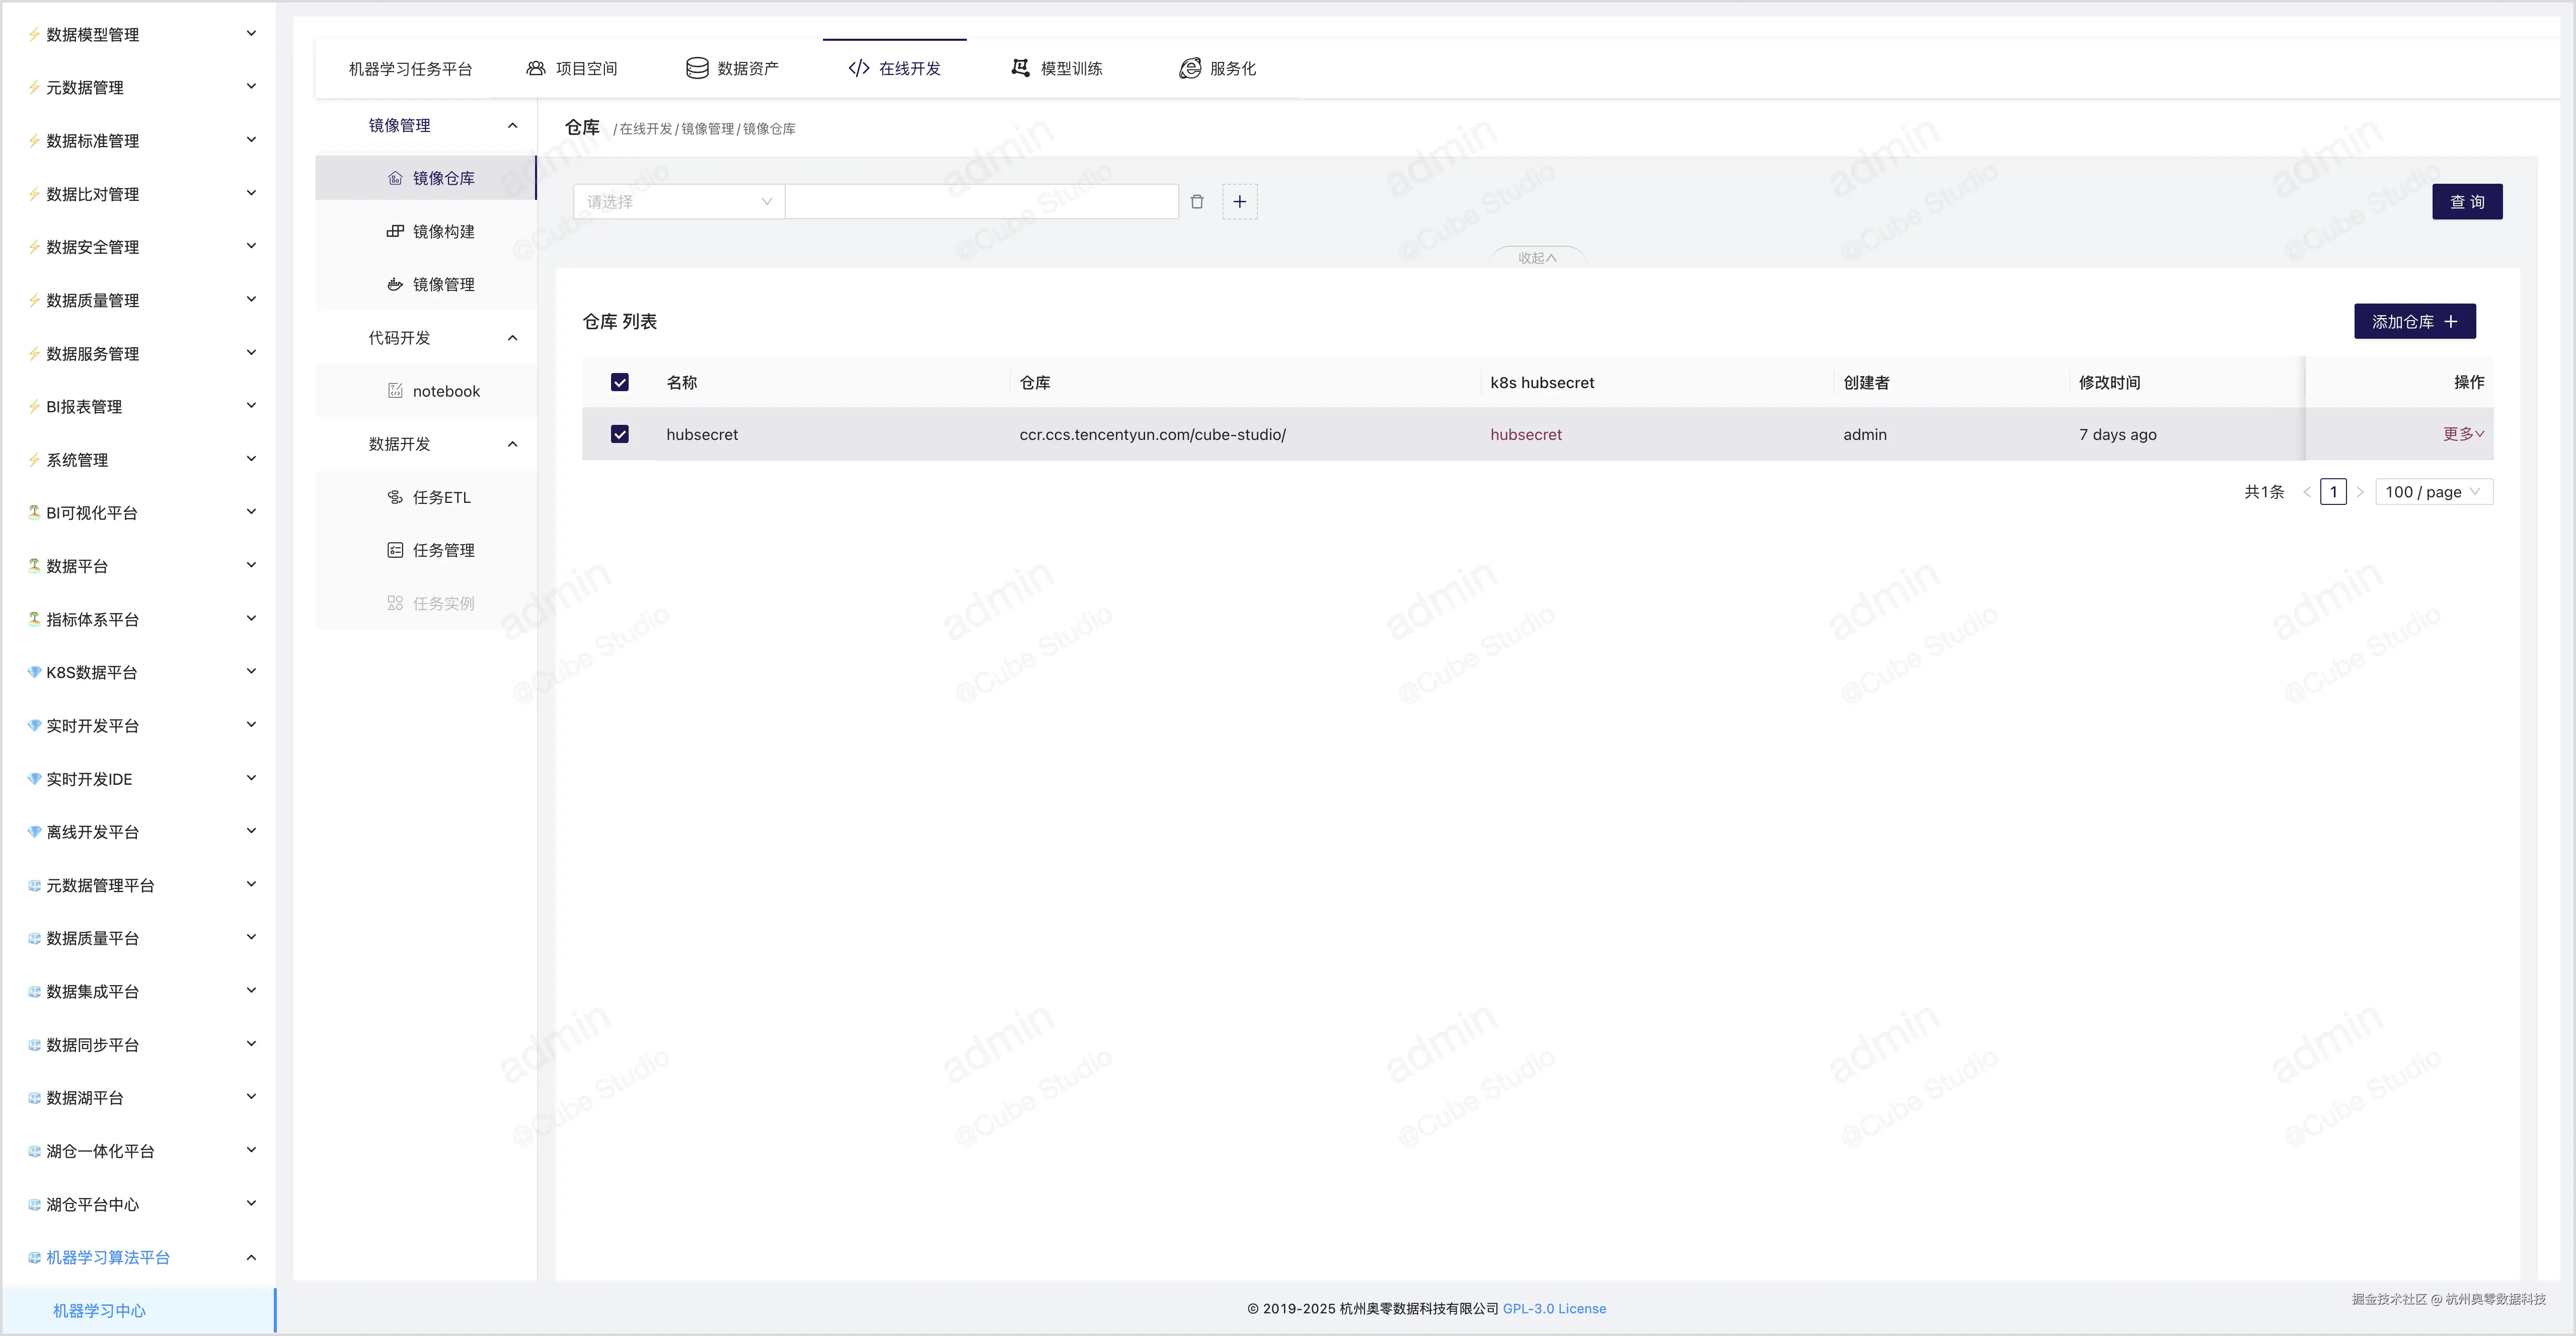This screenshot has width=2576, height=1336.
Task: Open notebook from the code development menu
Action: [446, 391]
